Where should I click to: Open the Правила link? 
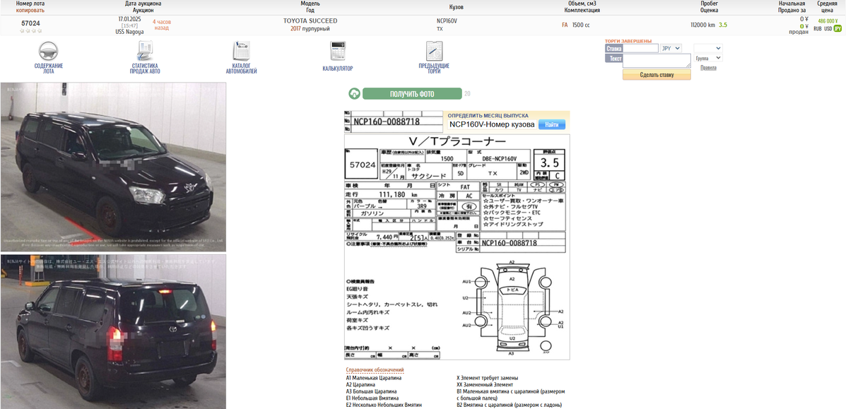708,68
